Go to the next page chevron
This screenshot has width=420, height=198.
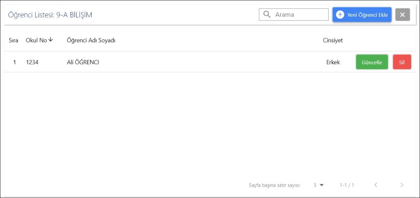point(402,185)
